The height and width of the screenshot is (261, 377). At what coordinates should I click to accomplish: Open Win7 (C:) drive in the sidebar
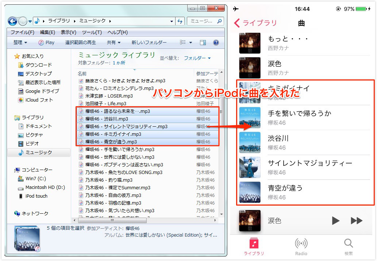pyautogui.click(x=32, y=179)
